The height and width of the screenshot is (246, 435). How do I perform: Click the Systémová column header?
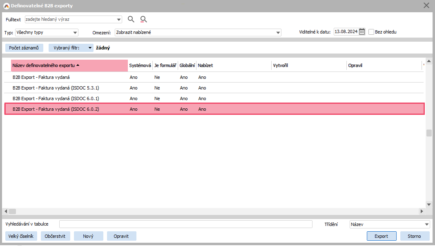pos(140,65)
